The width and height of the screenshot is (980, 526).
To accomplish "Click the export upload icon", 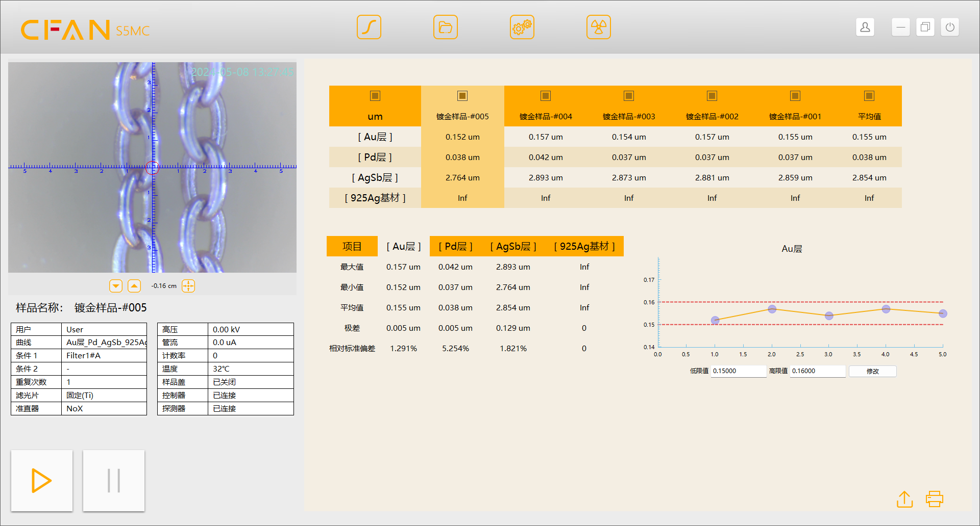I will (905, 499).
